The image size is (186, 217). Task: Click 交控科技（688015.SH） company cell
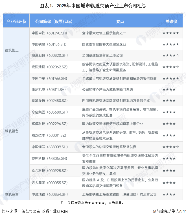(49, 159)
